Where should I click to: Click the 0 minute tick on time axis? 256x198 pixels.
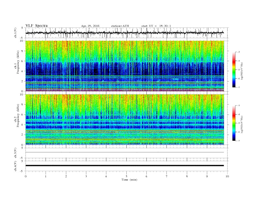pos(26,176)
